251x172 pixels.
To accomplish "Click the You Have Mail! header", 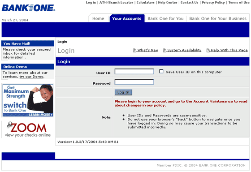I will tap(28, 43).
